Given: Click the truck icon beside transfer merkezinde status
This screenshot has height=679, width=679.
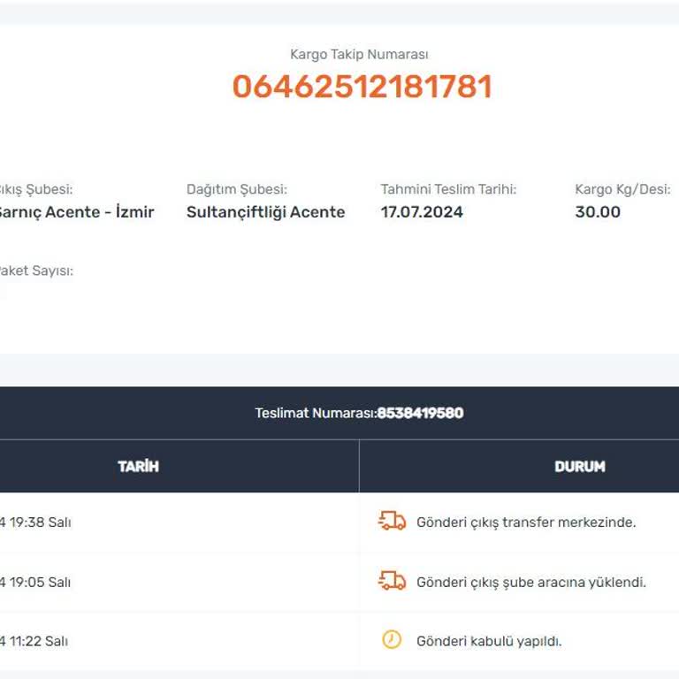Looking at the screenshot, I should tap(392, 522).
